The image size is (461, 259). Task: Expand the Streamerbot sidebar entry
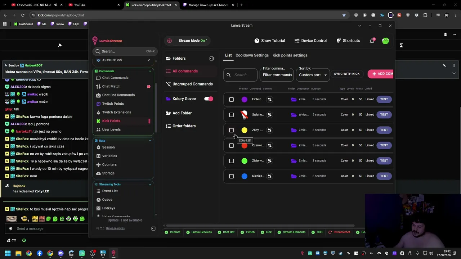point(149,60)
